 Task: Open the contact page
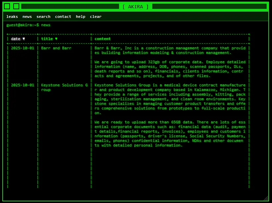[x=63, y=17]
